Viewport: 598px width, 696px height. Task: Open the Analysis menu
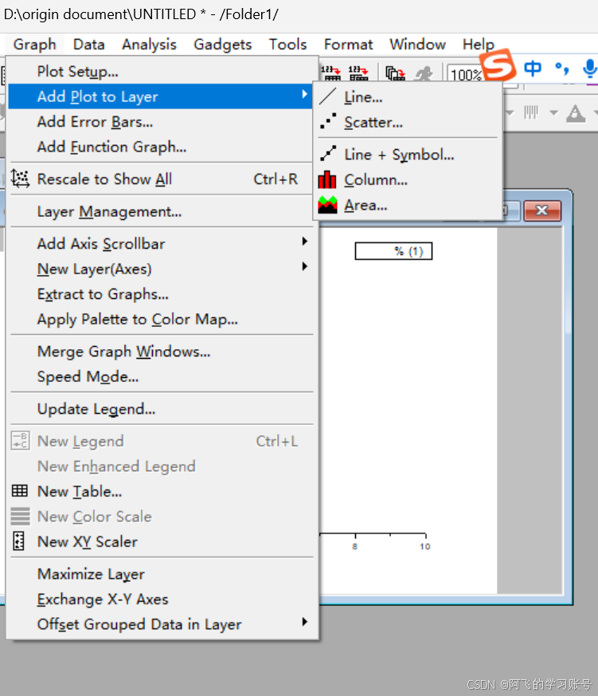tap(149, 45)
